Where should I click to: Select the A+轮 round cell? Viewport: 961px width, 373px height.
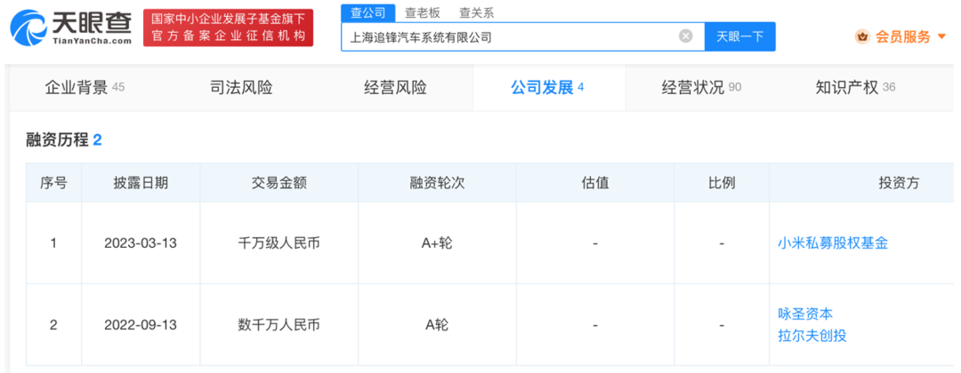coord(437,243)
